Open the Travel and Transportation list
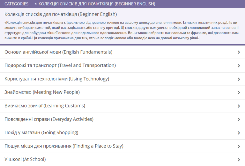Viewport: 245px width, 166px height. (x=60, y=66)
